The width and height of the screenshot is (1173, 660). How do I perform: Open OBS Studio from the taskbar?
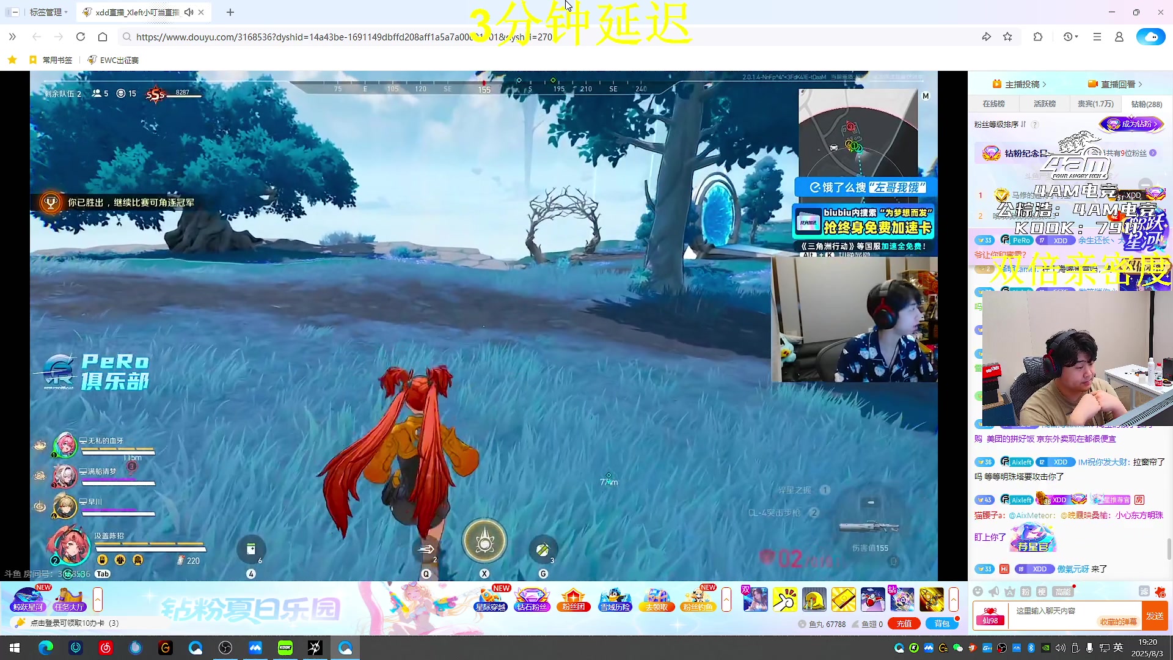pyautogui.click(x=225, y=648)
